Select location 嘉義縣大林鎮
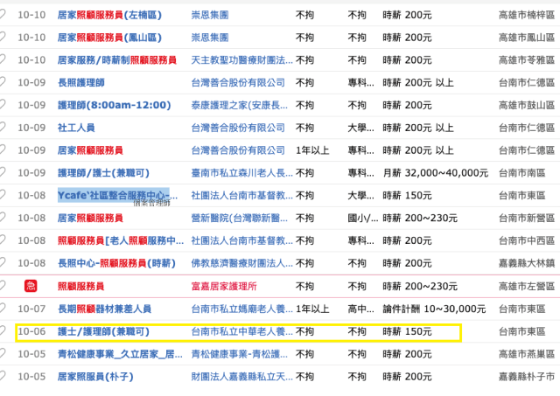Screen dimensions: 560x396 [x=527, y=263]
